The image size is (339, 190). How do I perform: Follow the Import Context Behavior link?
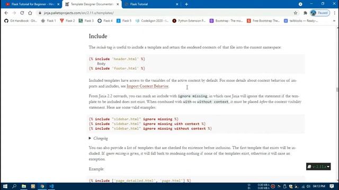147,86
